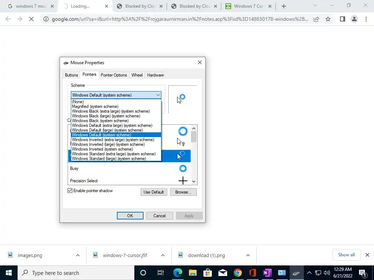Choose Windows Standard (large) scheme

[116, 159]
